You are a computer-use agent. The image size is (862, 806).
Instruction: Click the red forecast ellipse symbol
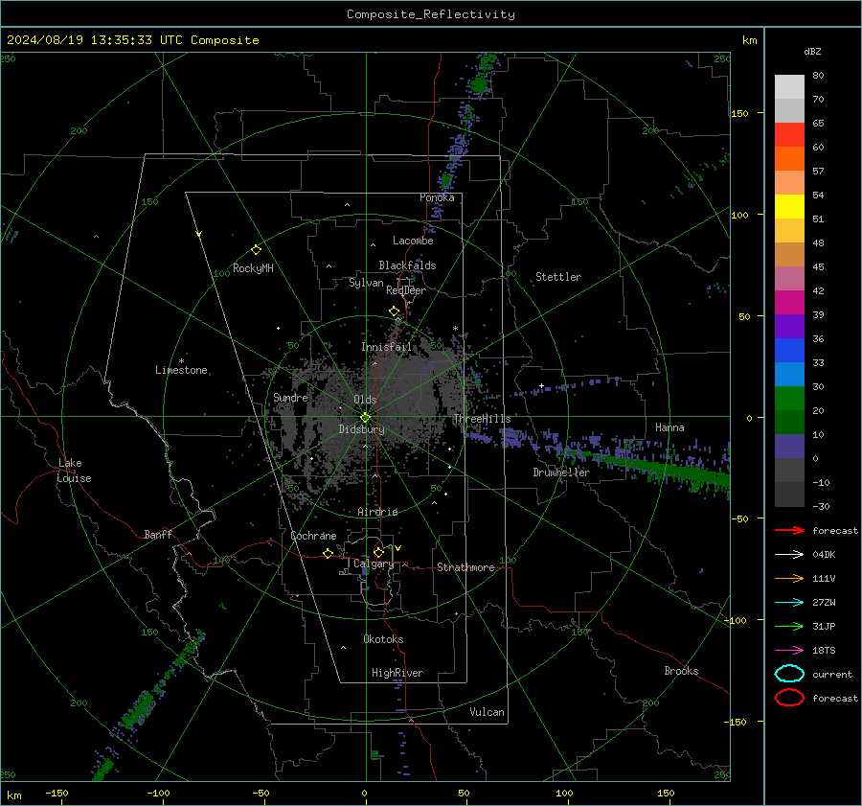[789, 698]
